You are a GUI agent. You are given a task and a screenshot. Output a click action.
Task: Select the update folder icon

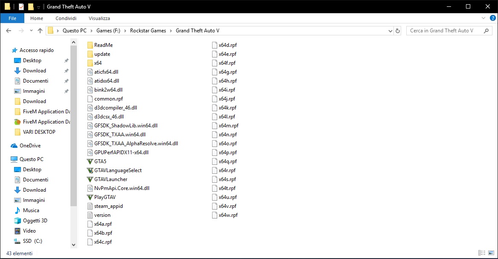click(90, 54)
